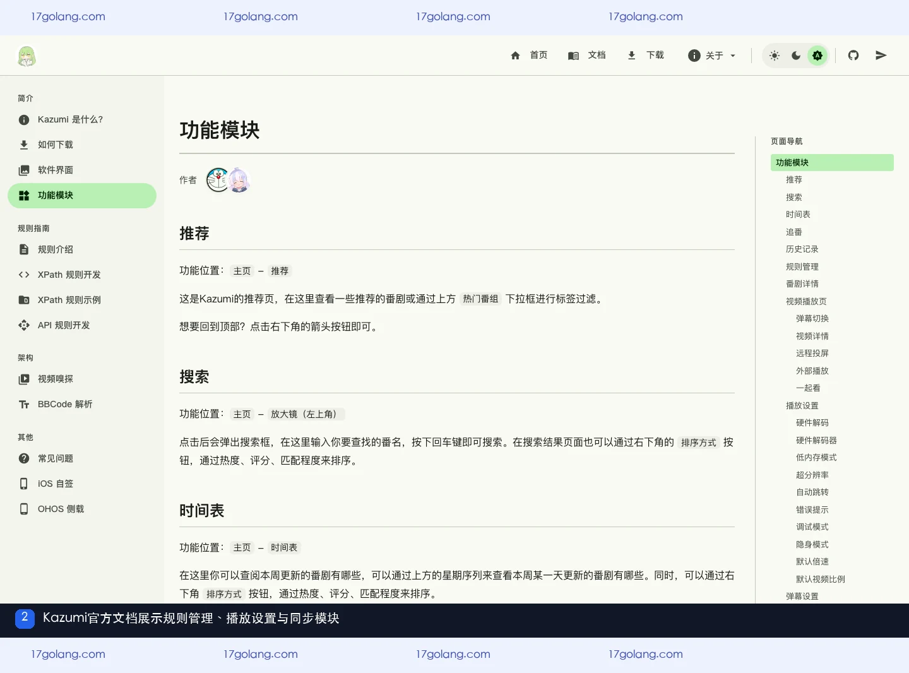Click phone icon next to OHOS 侧载
This screenshot has width=909, height=673.
click(24, 509)
